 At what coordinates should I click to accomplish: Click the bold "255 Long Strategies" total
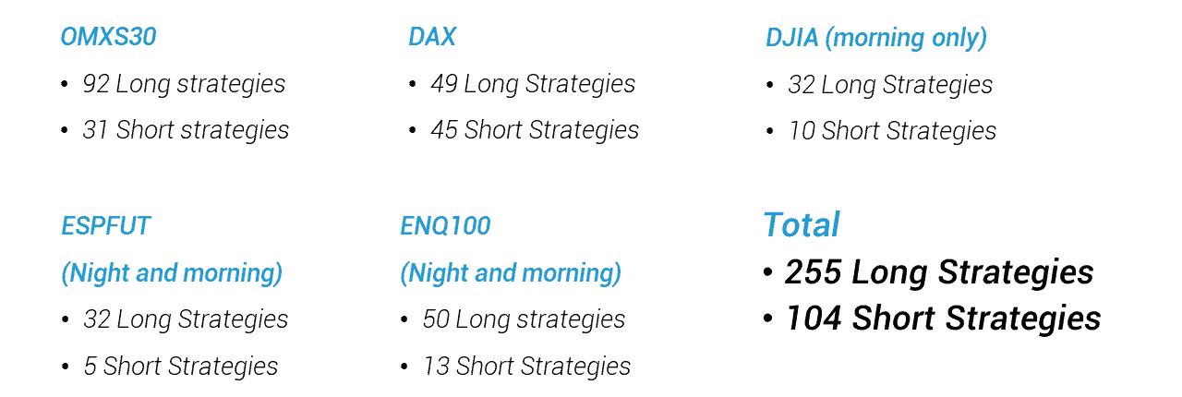coord(939,272)
